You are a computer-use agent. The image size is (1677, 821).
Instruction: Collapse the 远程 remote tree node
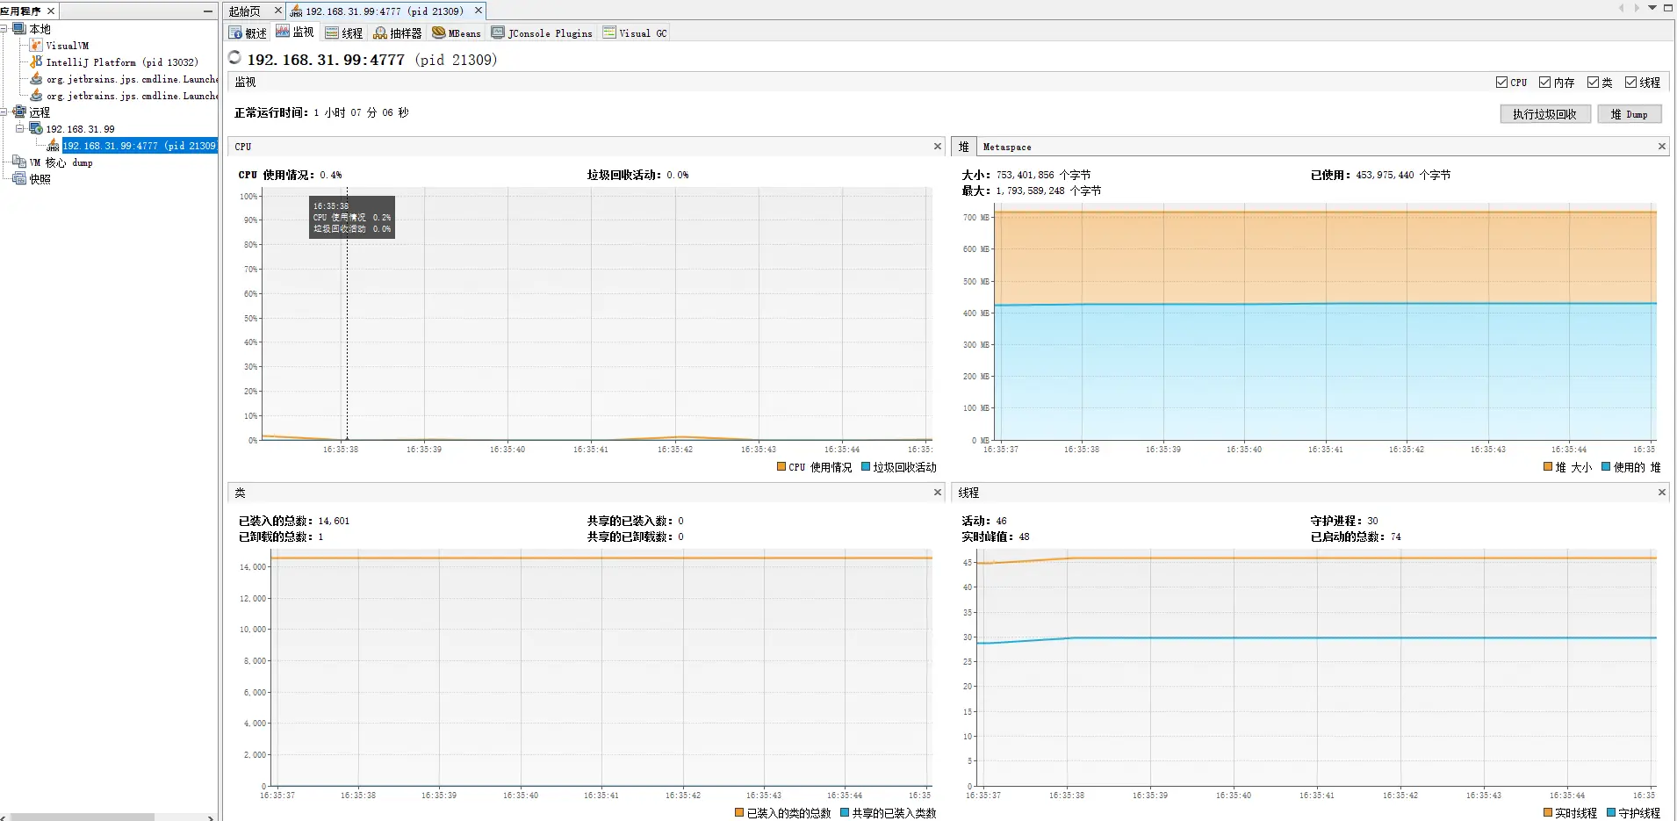coord(4,112)
